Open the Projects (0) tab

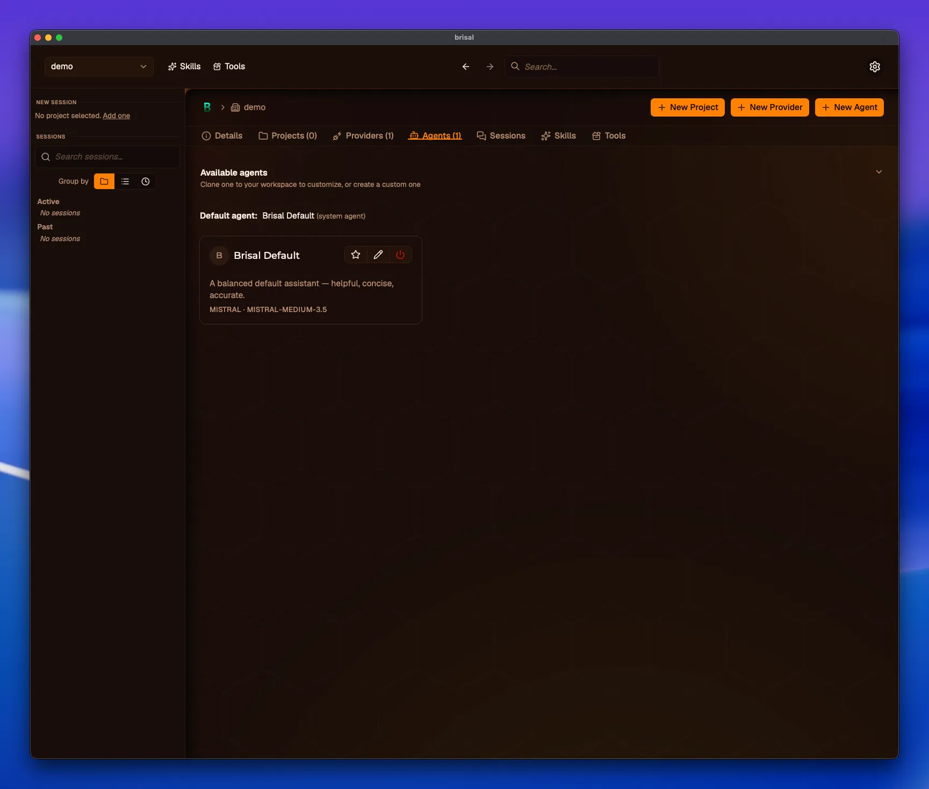[x=288, y=136]
